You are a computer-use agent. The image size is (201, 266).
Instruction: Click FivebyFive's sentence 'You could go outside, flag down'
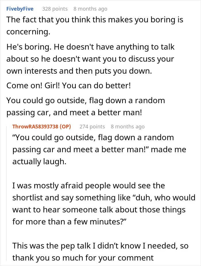coord(86,106)
